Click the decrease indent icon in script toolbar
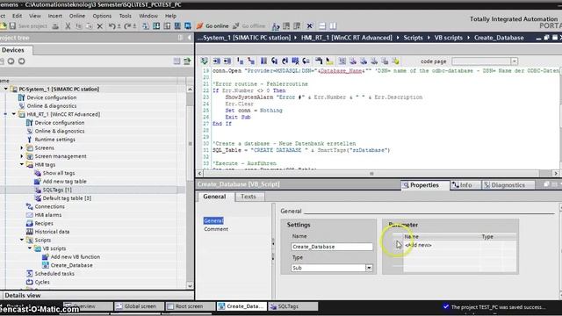Image resolution: width=562 pixels, height=316 pixels. click(227, 61)
